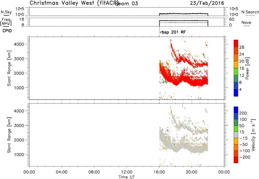The width and height of the screenshot is (259, 179).
Task: Pick the blue 200 Velocity color segment
Action: [236, 110]
